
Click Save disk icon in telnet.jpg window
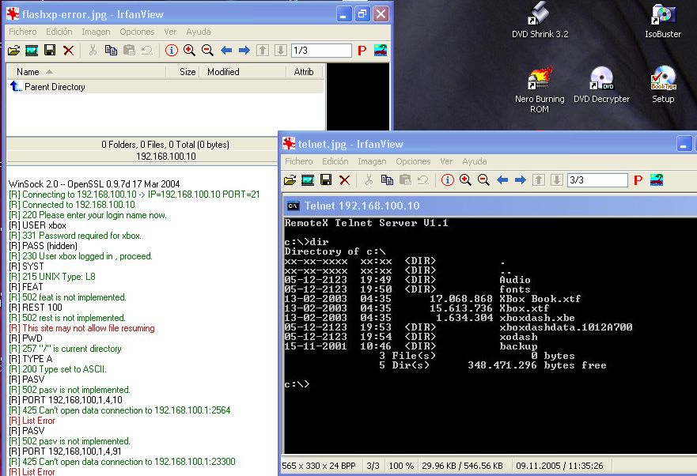[325, 180]
